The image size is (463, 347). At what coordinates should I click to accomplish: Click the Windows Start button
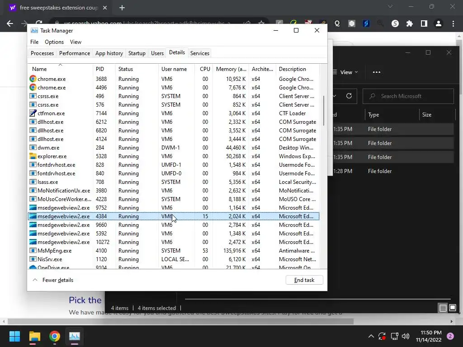[x=14, y=336]
